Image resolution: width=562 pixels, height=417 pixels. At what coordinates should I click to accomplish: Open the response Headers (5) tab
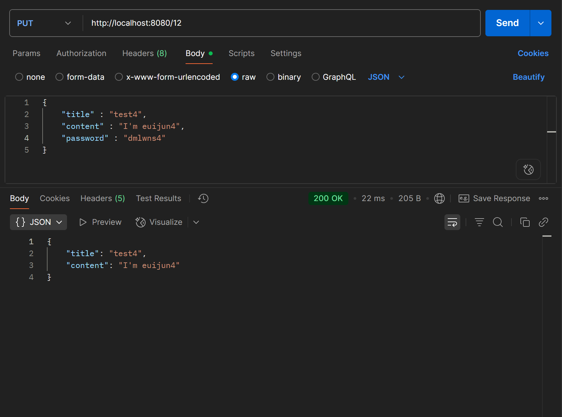(103, 198)
